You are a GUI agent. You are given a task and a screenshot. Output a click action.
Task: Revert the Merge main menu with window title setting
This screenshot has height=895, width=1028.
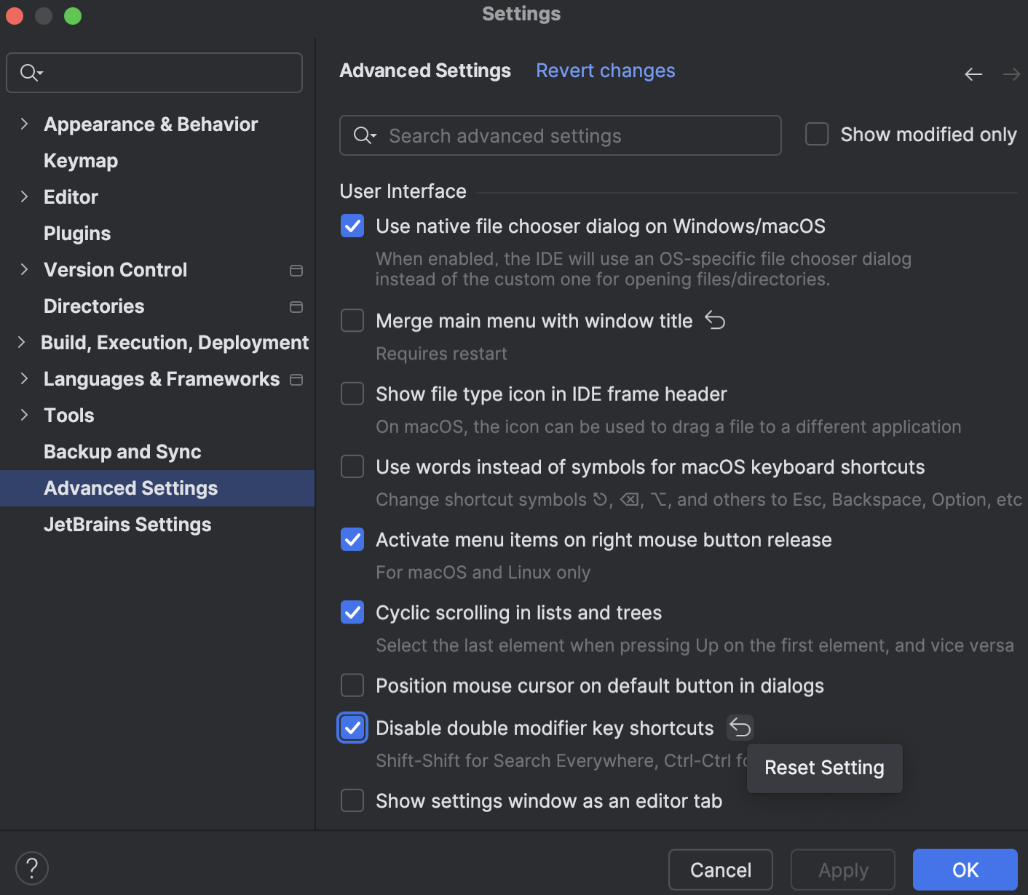714,320
